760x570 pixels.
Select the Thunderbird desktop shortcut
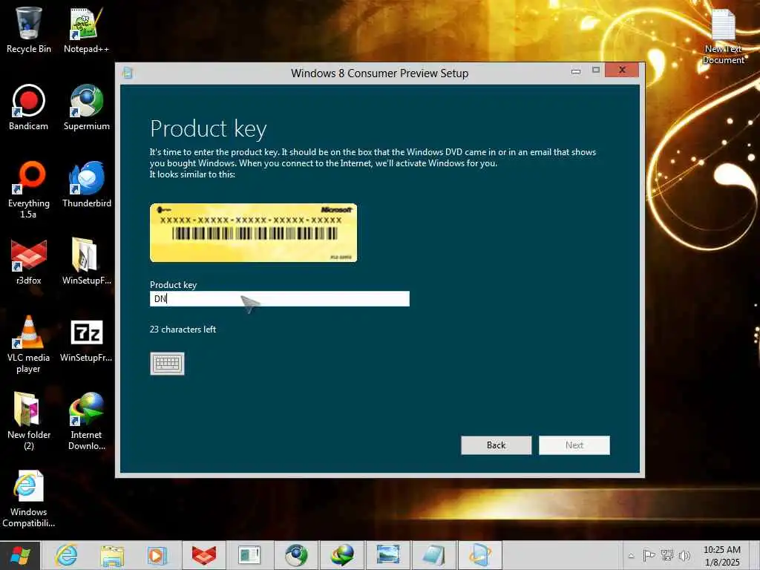tap(86, 185)
